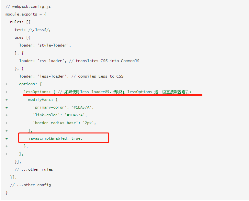Click the 'compiles Less to CSS' comment

coord(97,76)
